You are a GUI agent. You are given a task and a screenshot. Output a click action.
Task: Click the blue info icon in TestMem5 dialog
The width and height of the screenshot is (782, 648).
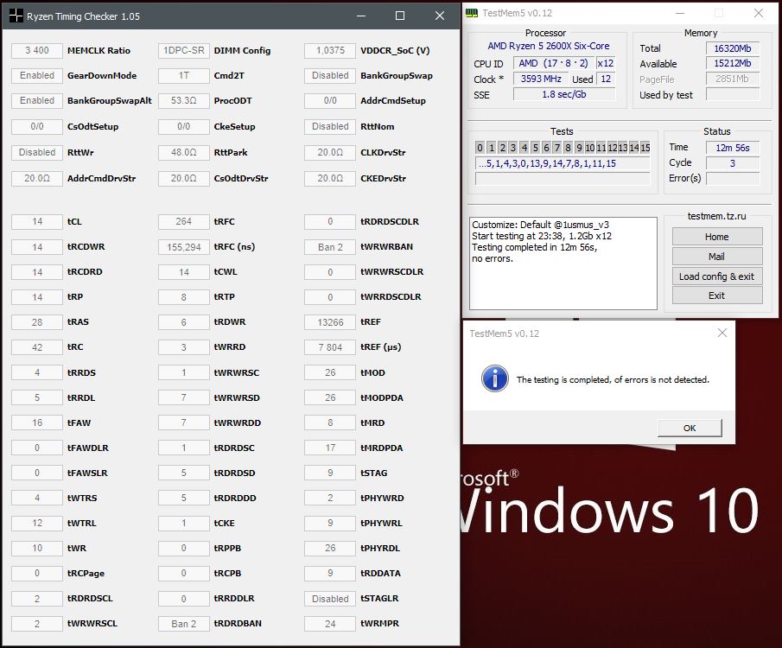[495, 378]
